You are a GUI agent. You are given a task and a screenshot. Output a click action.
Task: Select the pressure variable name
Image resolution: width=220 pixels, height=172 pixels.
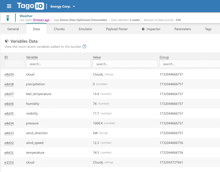tap(32, 123)
